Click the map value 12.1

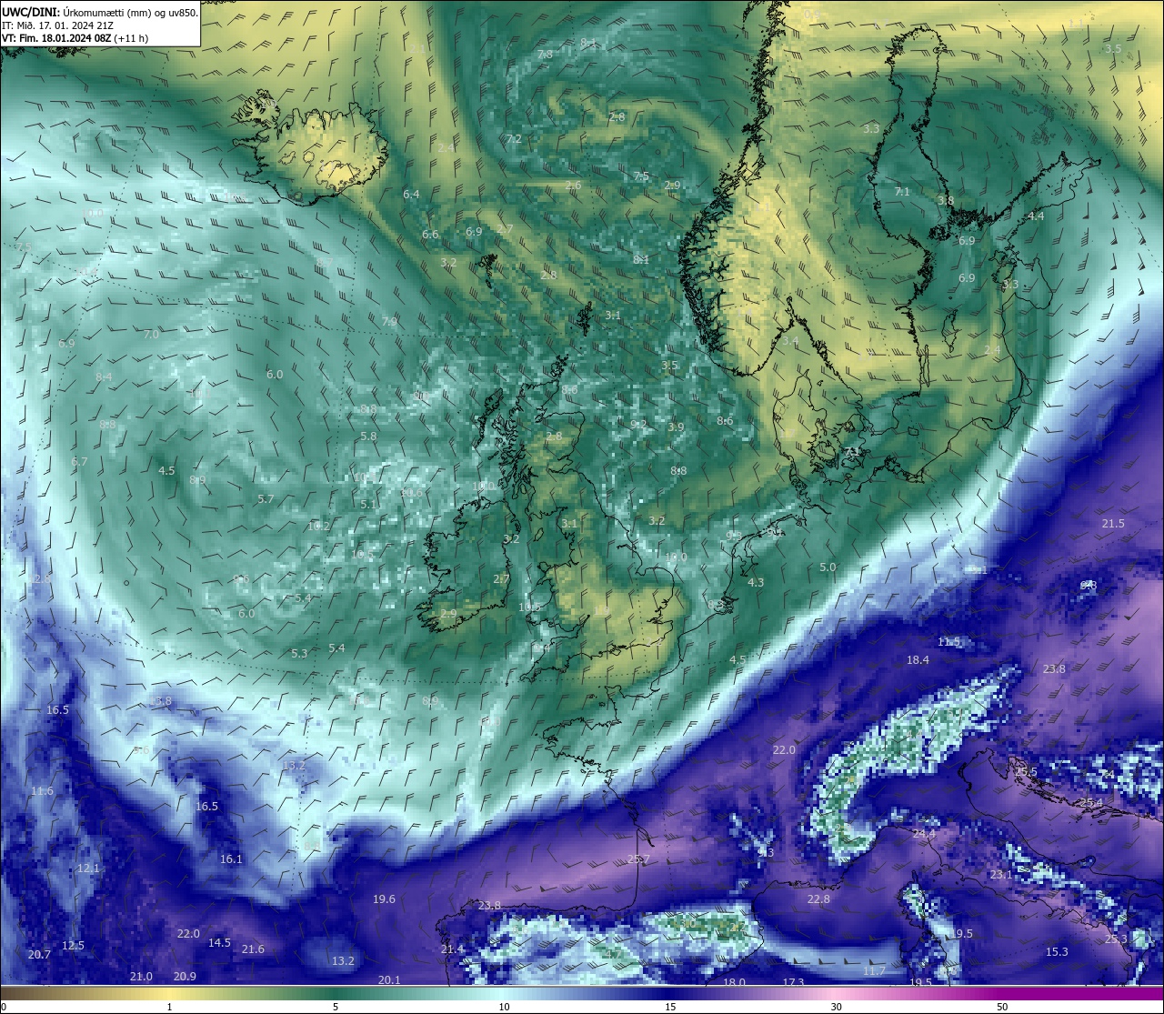[x=88, y=868]
